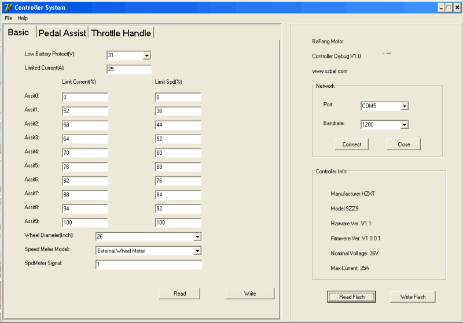Click the Firmware Ver: V1.0.0.1 text
Viewport: 463px width, 323px height.
355,239
